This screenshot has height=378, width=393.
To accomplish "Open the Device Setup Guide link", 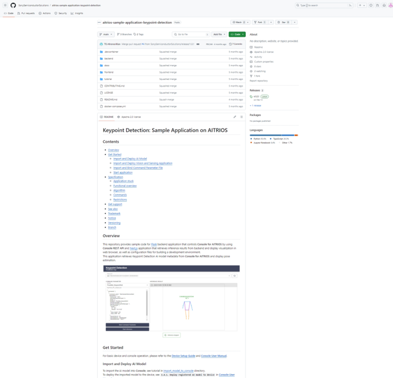I will (x=183, y=356).
